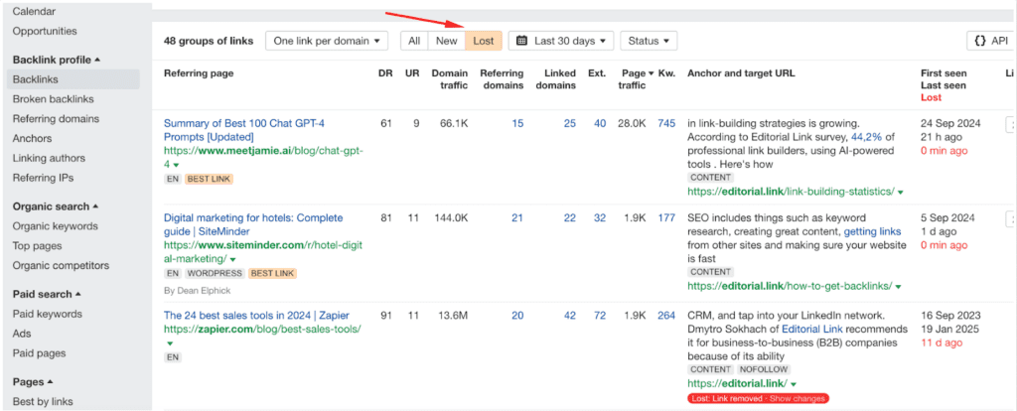Select the All filter tab
This screenshot has height=411, width=1017.
coord(414,41)
